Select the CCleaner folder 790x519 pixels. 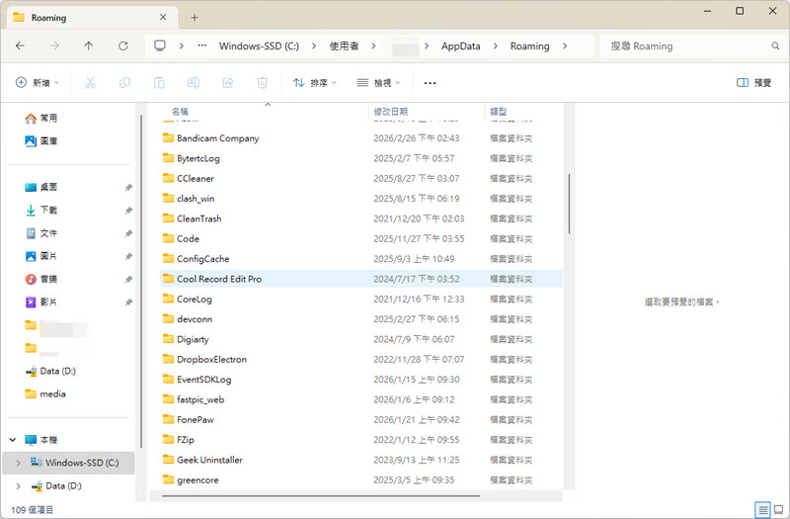tap(361, 179)
